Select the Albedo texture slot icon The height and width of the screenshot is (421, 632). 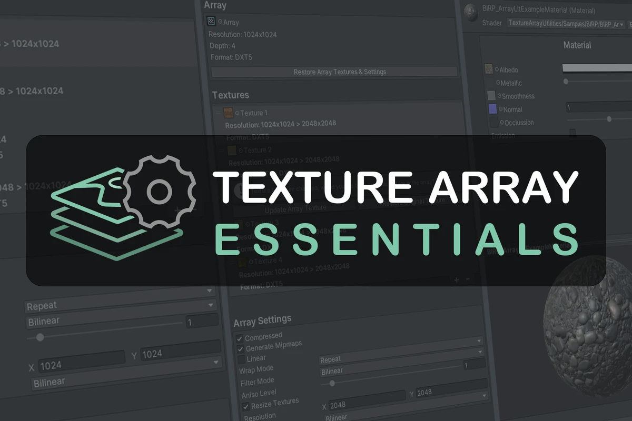click(489, 69)
